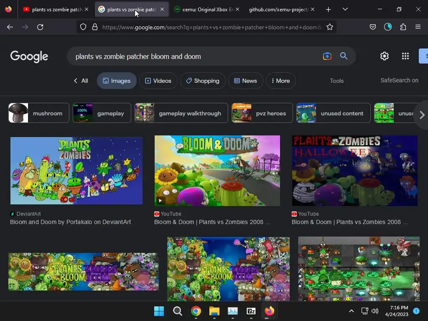Screen dimensions: 428x321
Task: Click the address bar URL
Action: (x=212, y=27)
